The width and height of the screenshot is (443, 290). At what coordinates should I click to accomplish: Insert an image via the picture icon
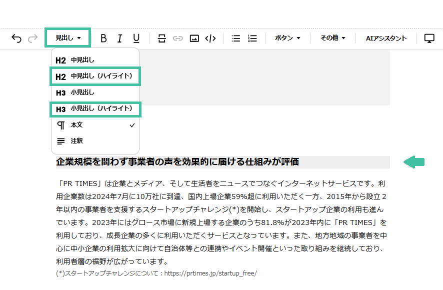[x=194, y=38]
